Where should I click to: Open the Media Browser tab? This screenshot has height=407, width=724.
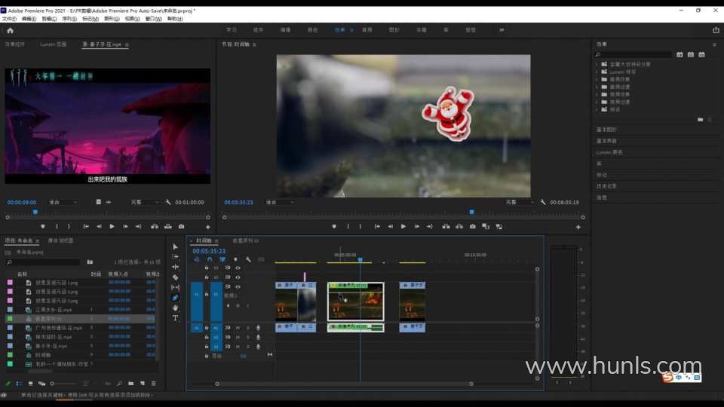(x=61, y=240)
